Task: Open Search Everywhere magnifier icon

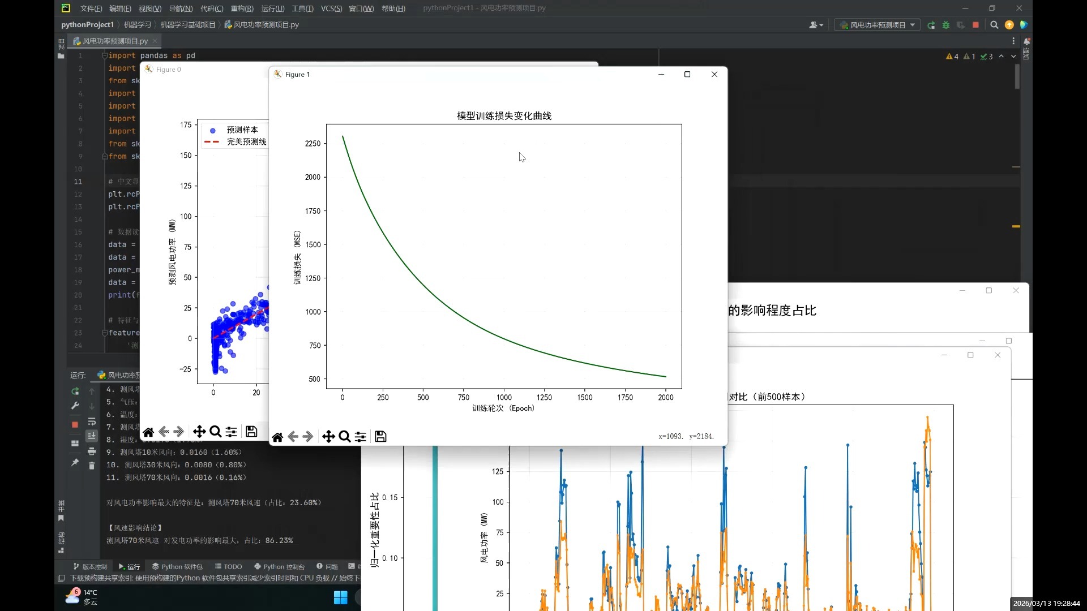Action: click(x=994, y=25)
